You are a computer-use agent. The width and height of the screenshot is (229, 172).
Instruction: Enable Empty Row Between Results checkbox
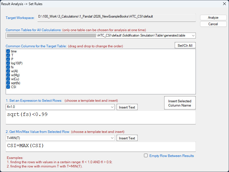point(146,156)
